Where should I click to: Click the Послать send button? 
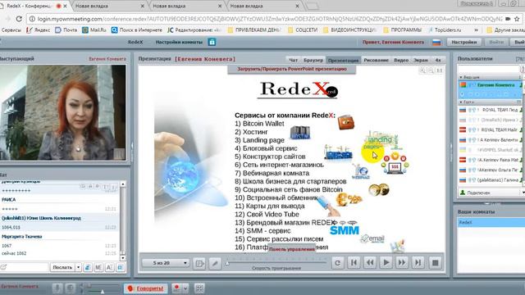(x=62, y=267)
